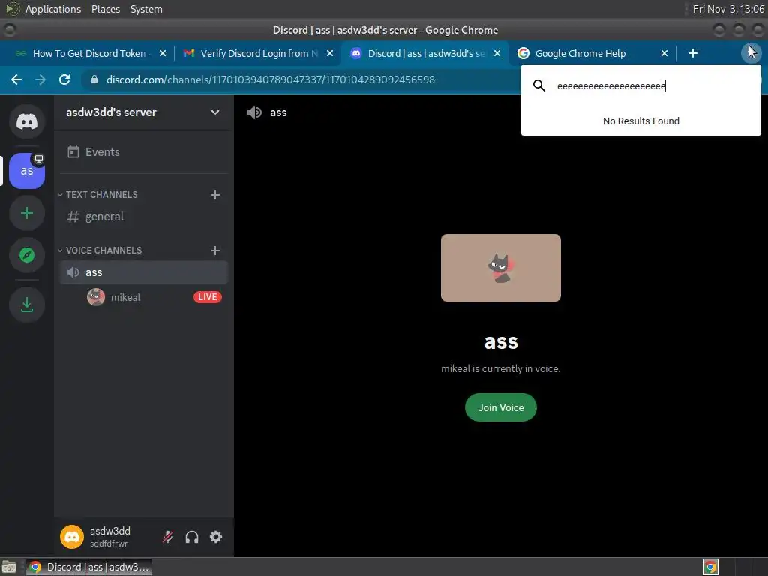Click the tab search input field
768x576 pixels.
[x=654, y=85]
